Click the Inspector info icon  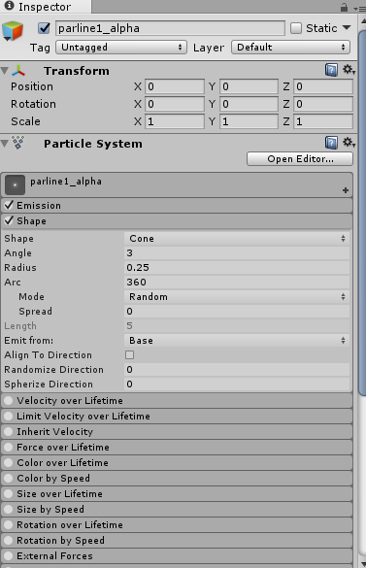[10, 6]
